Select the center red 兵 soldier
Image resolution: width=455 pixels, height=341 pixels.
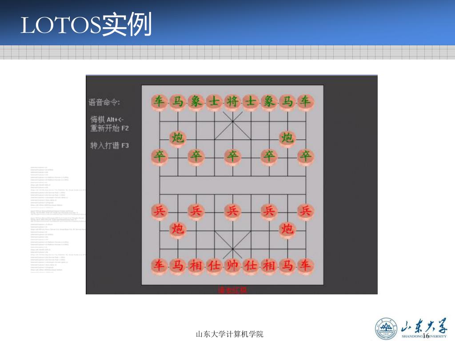coord(232,212)
